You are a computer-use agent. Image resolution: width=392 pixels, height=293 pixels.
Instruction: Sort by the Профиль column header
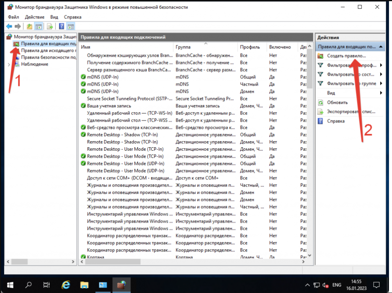252,47
